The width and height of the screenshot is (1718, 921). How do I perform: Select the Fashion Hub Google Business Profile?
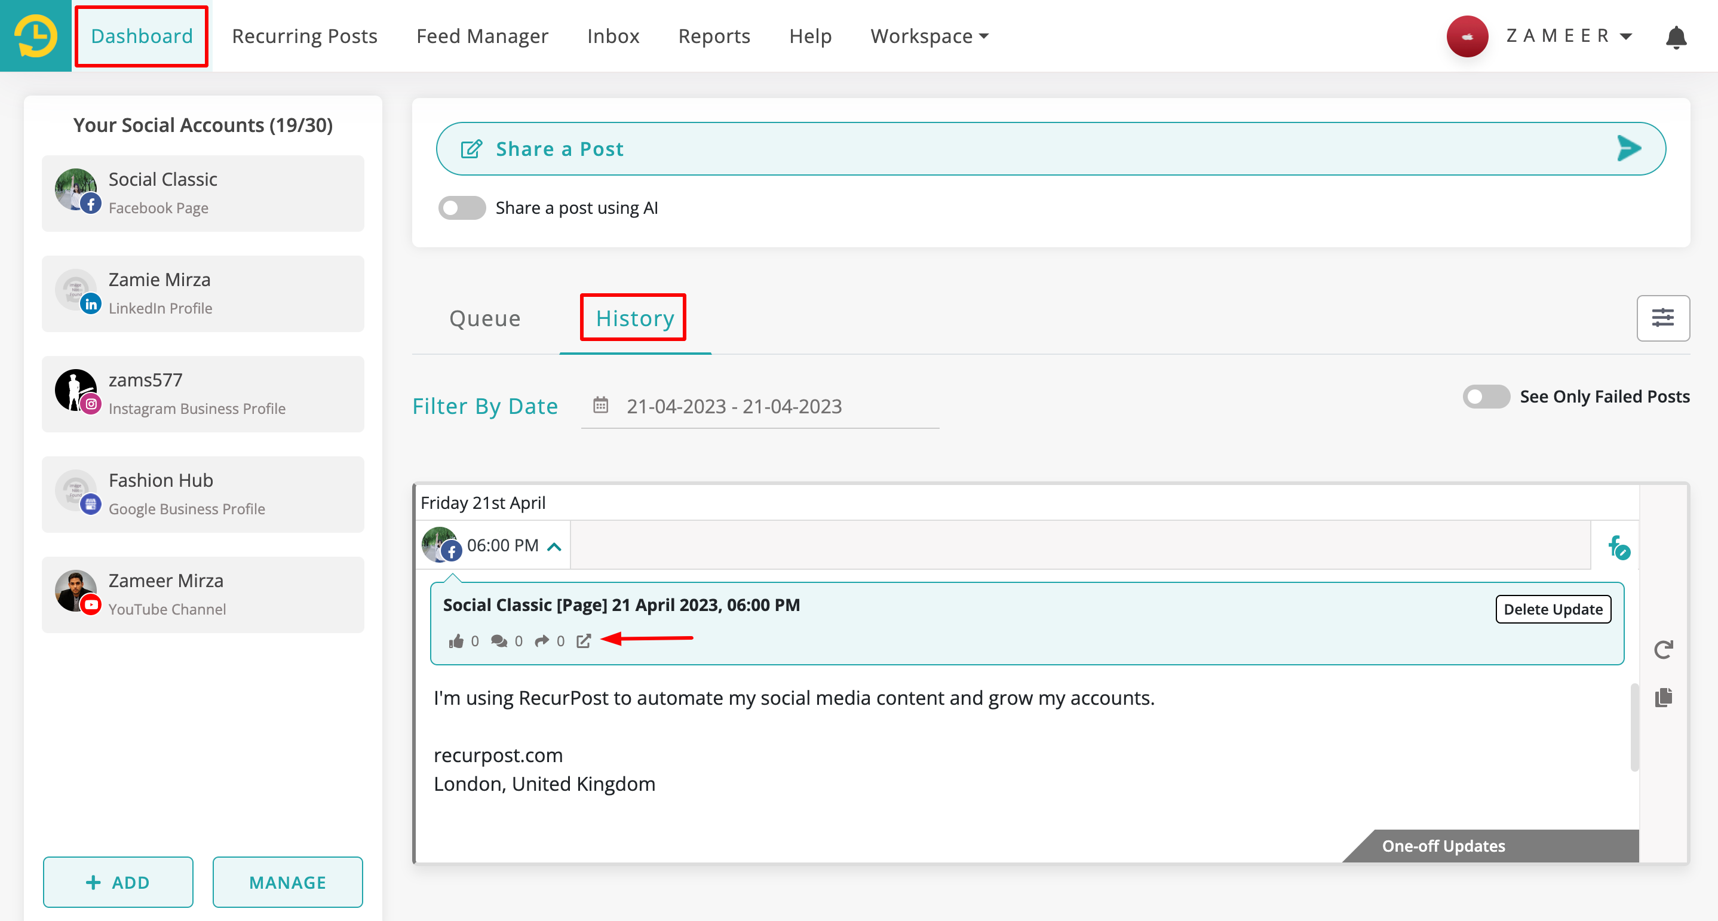tap(203, 494)
